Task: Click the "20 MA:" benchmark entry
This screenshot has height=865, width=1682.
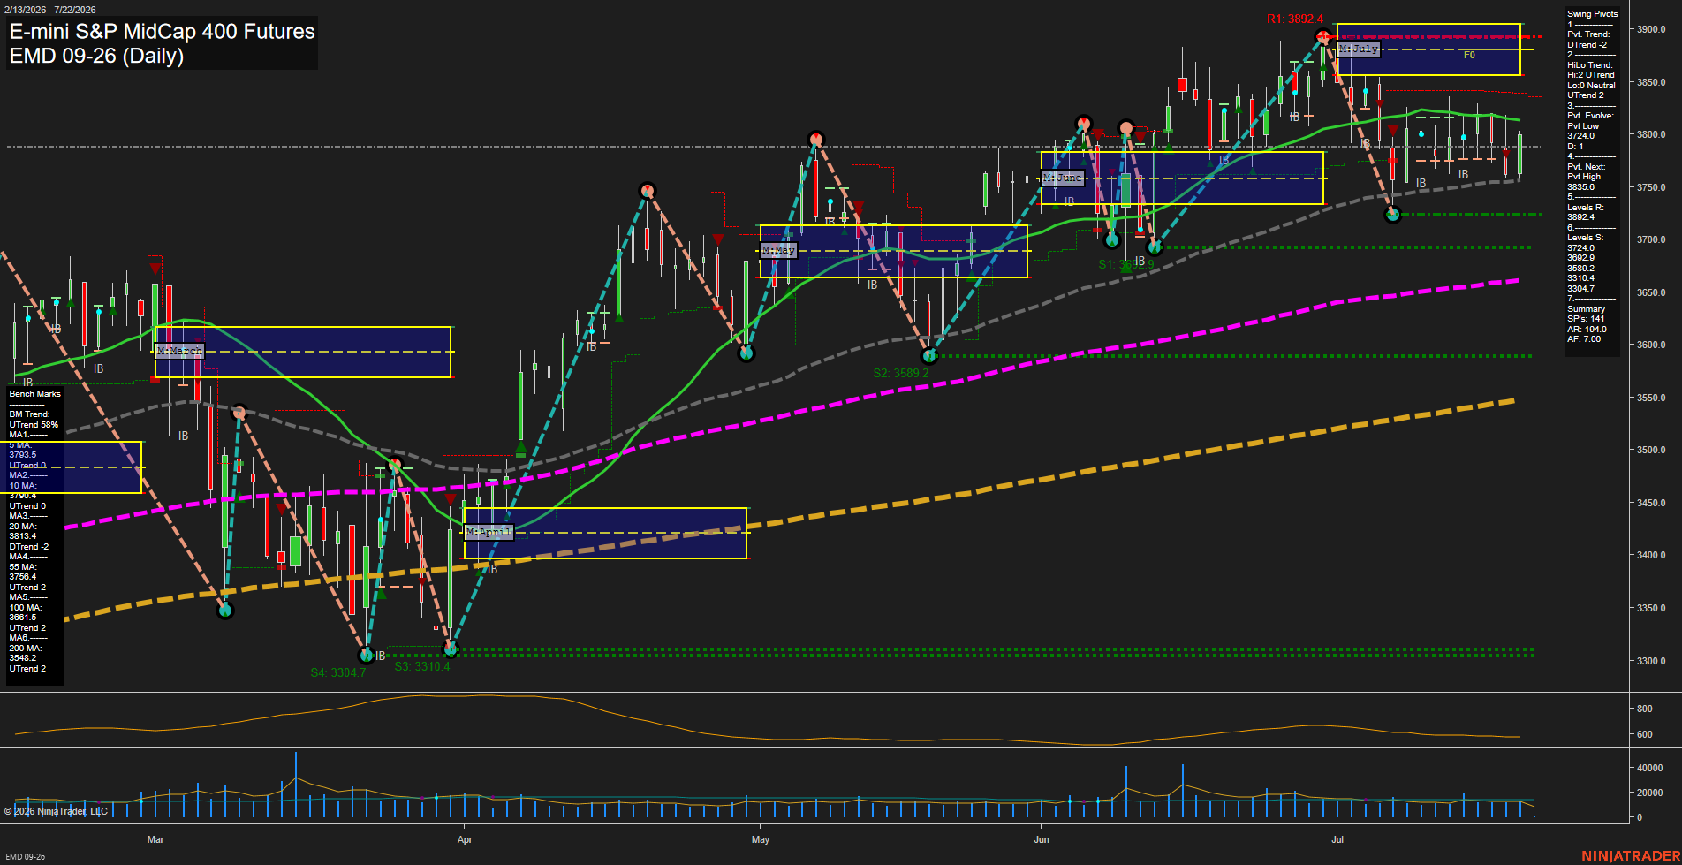Action: coord(23,527)
